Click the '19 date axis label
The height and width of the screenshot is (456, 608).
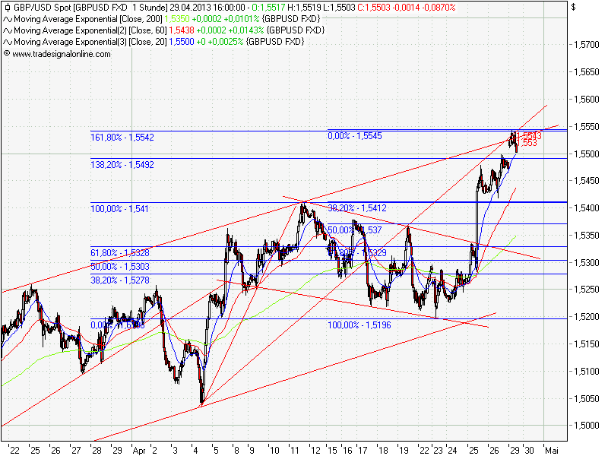pyautogui.click(x=404, y=451)
